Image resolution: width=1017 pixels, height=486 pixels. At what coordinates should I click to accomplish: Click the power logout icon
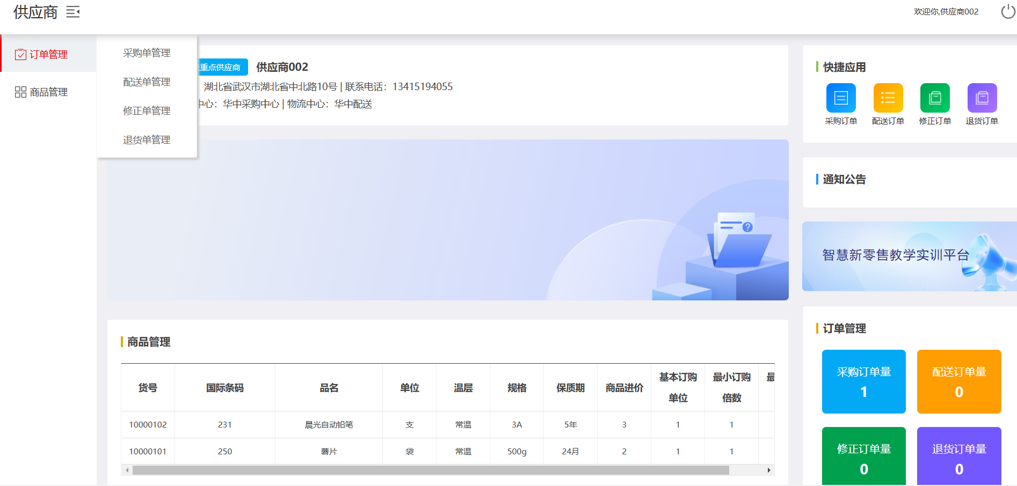click(x=1008, y=11)
